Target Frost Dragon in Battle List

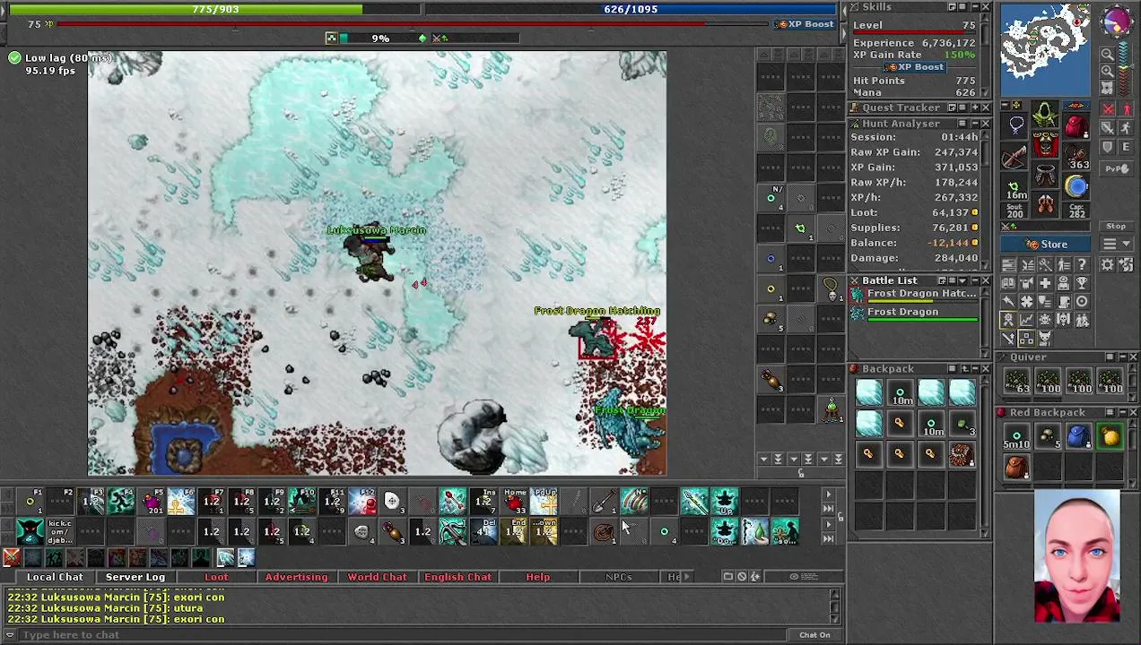915,314
